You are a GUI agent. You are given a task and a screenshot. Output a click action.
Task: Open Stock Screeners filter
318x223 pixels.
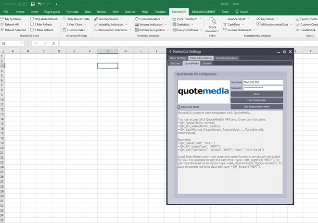coord(212,25)
